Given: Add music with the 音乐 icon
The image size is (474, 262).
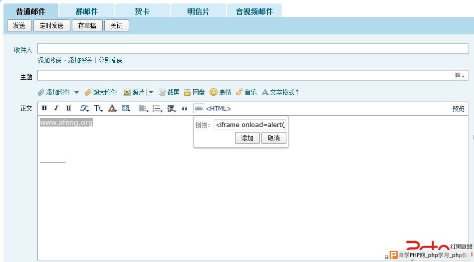Looking at the screenshot, I should [x=246, y=92].
